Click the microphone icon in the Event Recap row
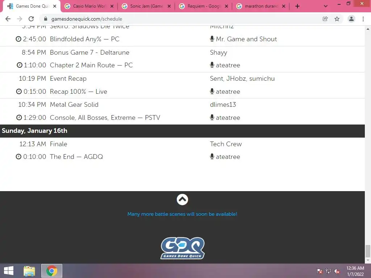 [212, 91]
